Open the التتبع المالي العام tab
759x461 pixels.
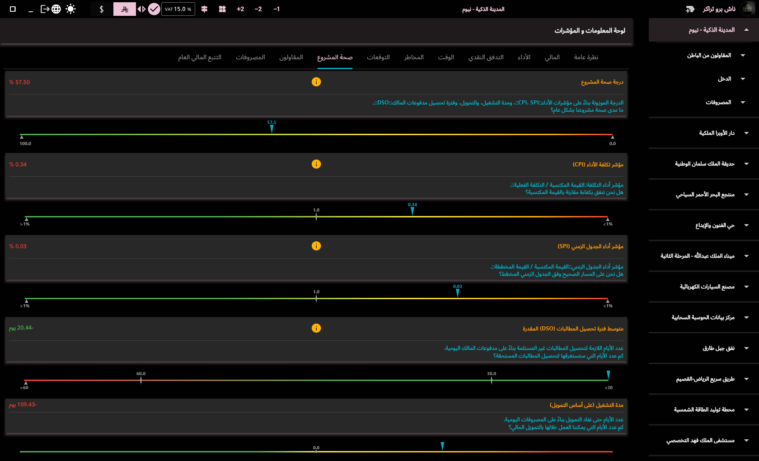[x=200, y=57]
